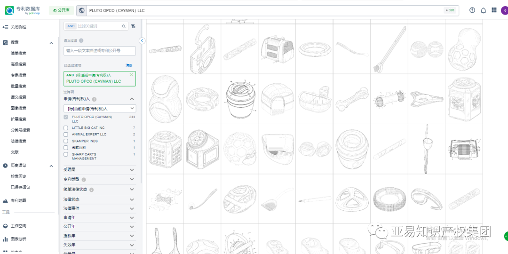Collapse filter panel with round arrow button
The height and width of the screenshot is (254, 508).
click(142, 41)
